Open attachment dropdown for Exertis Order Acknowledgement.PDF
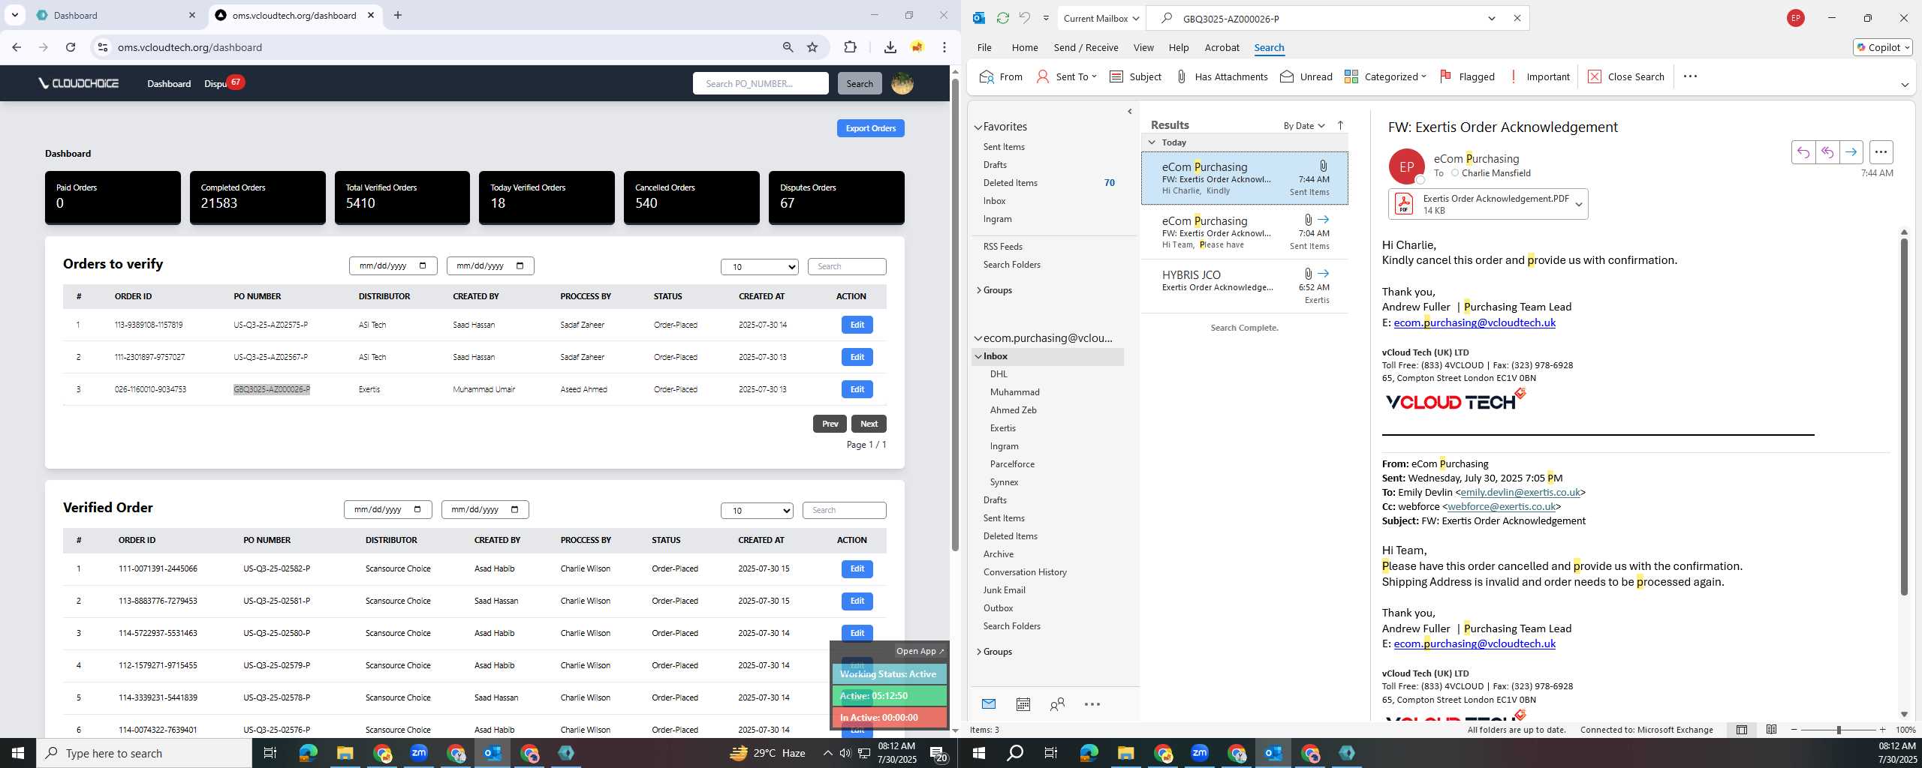The width and height of the screenshot is (1922, 768). (x=1578, y=204)
